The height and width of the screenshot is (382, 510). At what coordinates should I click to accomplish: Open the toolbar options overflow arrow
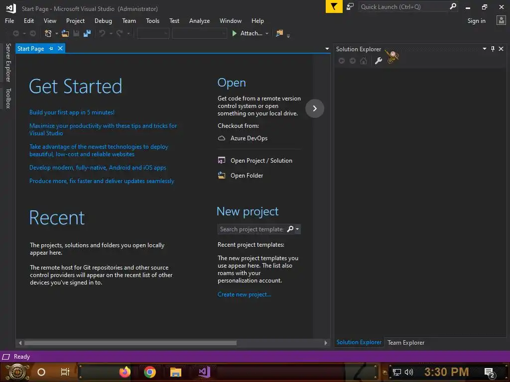coord(288,36)
